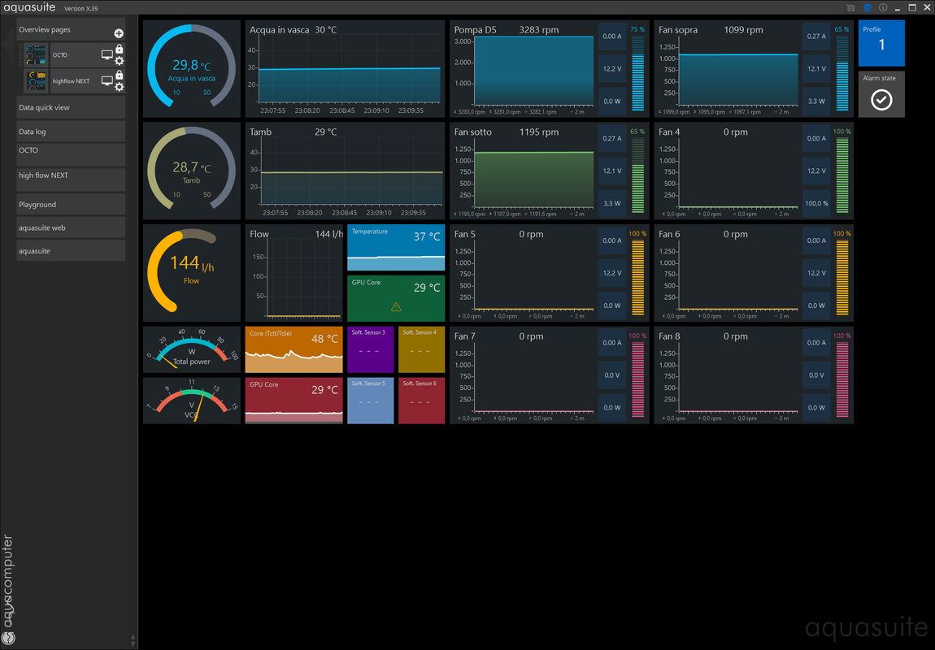This screenshot has width=935, height=650.
Task: Click the red GPU Core 29 °C tile
Action: pos(294,401)
